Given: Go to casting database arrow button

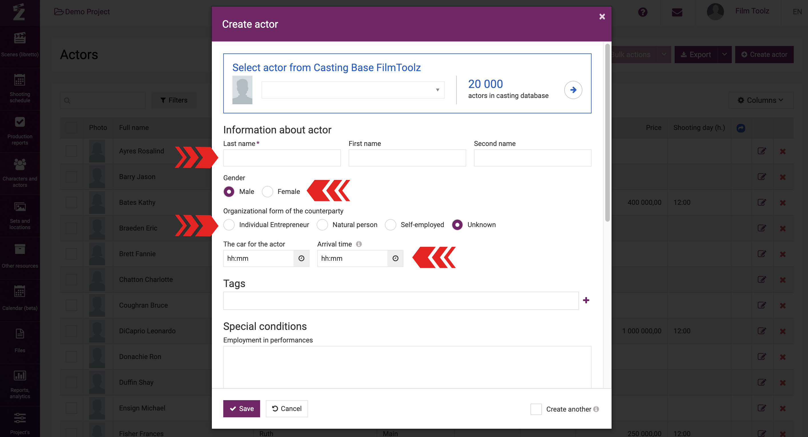Looking at the screenshot, I should (573, 90).
